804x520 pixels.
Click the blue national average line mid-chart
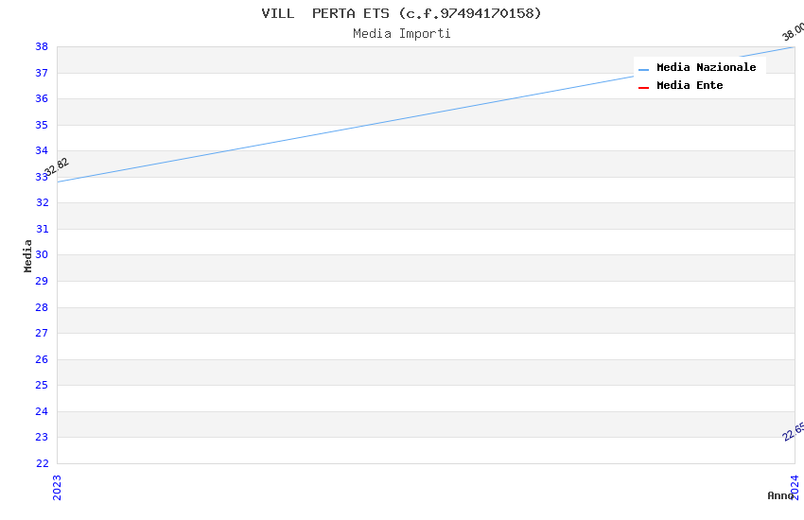426,114
